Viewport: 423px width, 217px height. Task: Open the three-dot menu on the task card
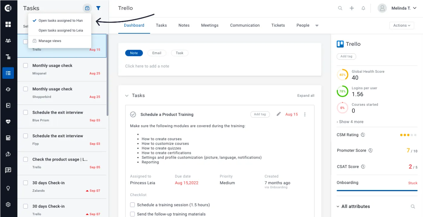tap(305, 114)
